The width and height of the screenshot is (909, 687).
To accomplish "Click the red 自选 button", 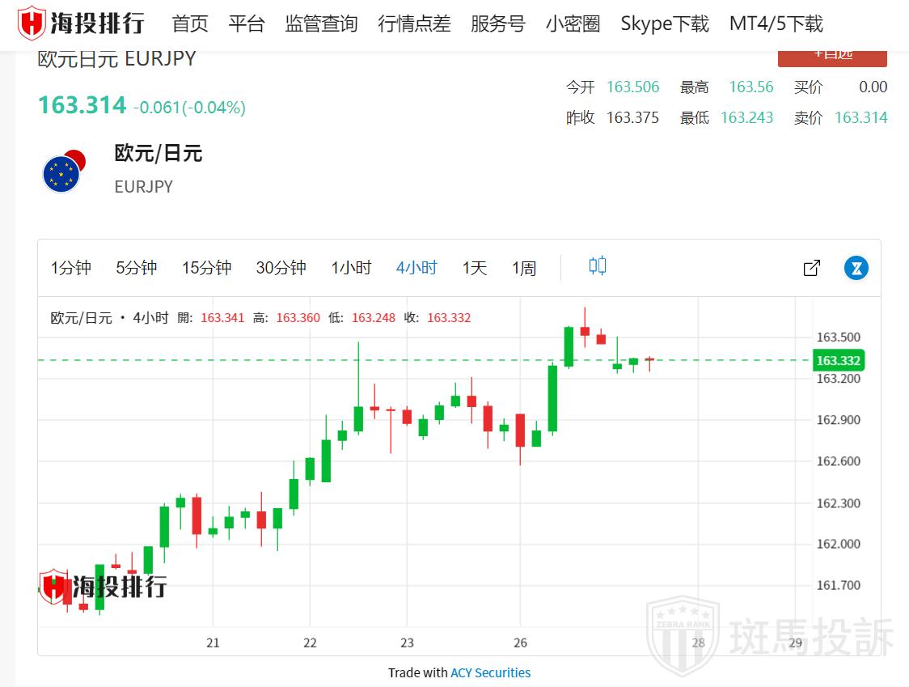I will [832, 57].
